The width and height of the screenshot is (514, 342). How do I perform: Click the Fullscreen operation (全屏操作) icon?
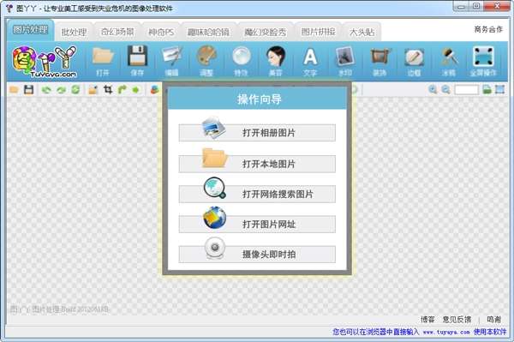pos(483,61)
